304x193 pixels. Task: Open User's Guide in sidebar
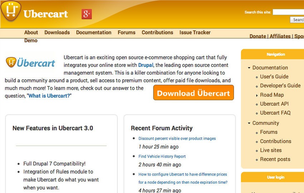click(x=274, y=76)
